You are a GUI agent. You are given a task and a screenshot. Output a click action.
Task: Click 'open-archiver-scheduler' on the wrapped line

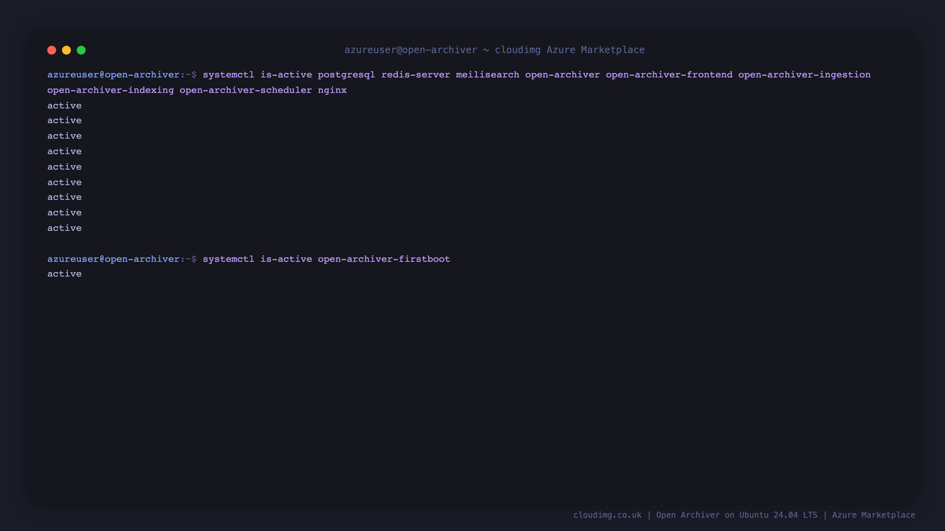pyautogui.click(x=246, y=90)
